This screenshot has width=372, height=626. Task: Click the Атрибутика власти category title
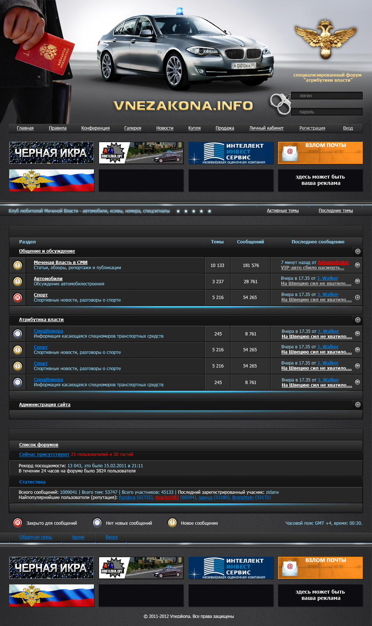click(x=41, y=320)
